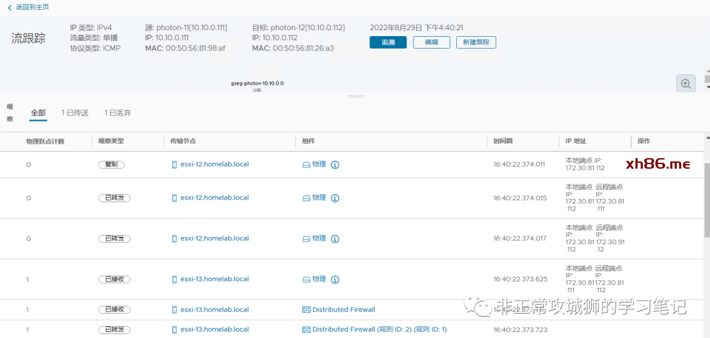Click the zoom-in magnifier icon
The image size is (710, 338).
coord(686,83)
